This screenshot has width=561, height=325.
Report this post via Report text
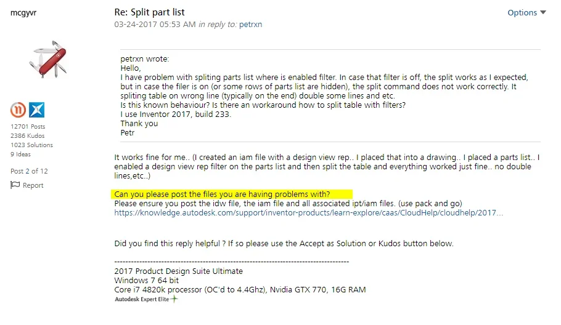tap(33, 185)
